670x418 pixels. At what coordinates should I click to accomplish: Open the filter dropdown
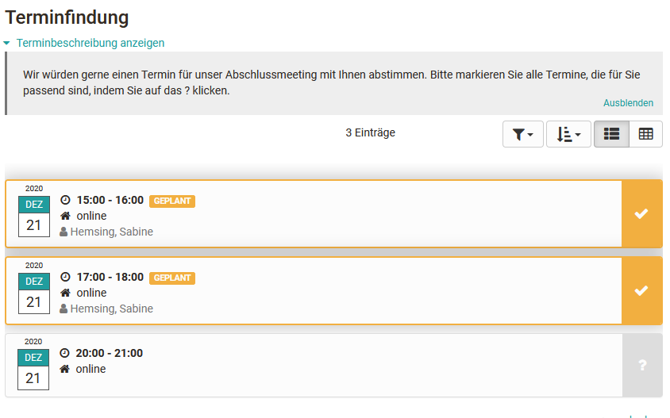[x=522, y=134]
